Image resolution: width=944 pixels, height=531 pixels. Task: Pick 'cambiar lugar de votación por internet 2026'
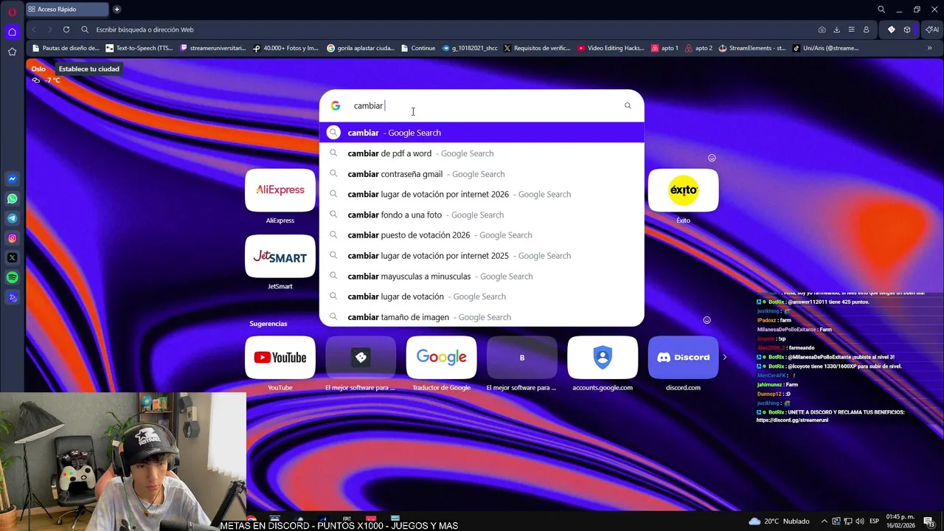point(482,194)
